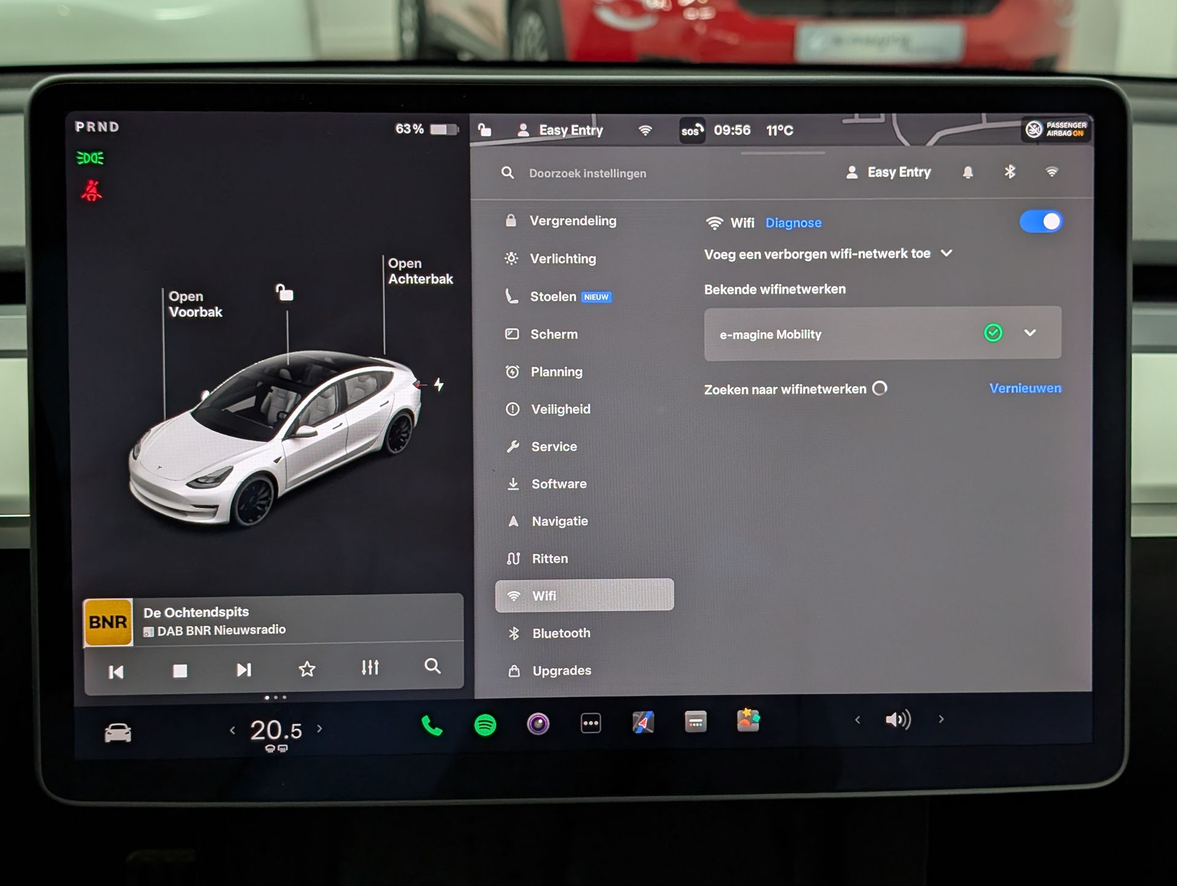
Task: Click the 'Doorzoek instellingen' search field
Action: (x=587, y=173)
